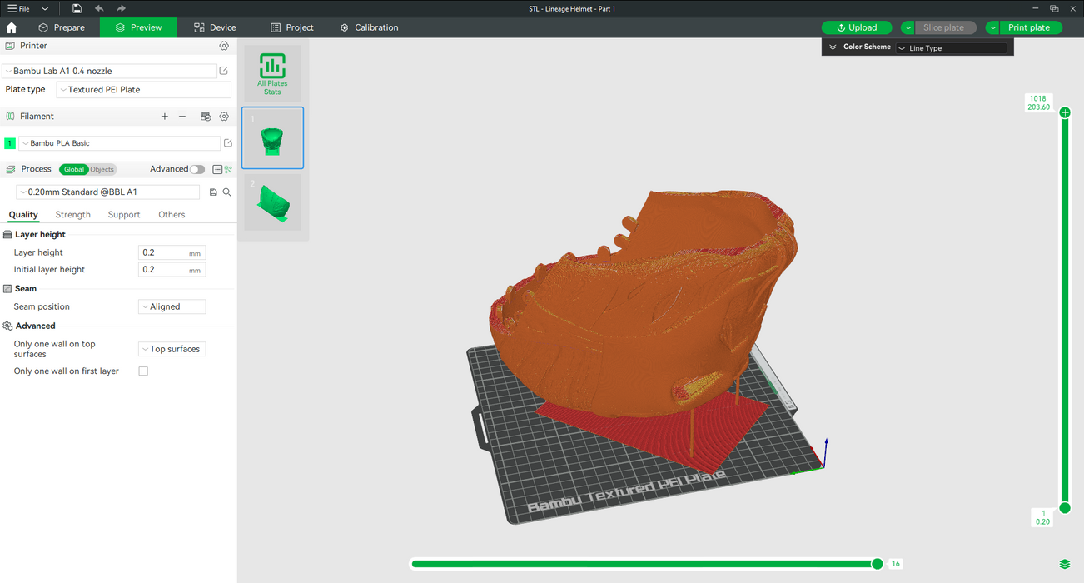Click the Upload button

(857, 27)
